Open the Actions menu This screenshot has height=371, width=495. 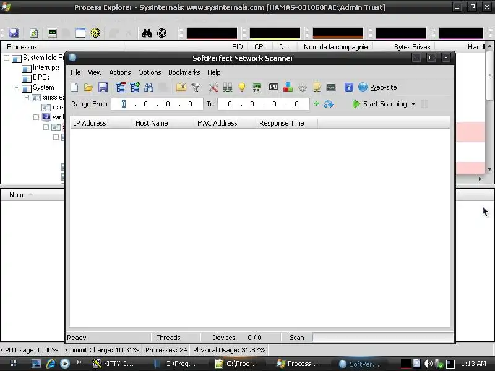coord(119,72)
